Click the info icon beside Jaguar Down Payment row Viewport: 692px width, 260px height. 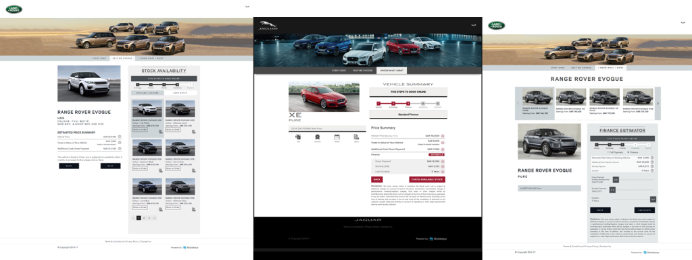coord(443,162)
